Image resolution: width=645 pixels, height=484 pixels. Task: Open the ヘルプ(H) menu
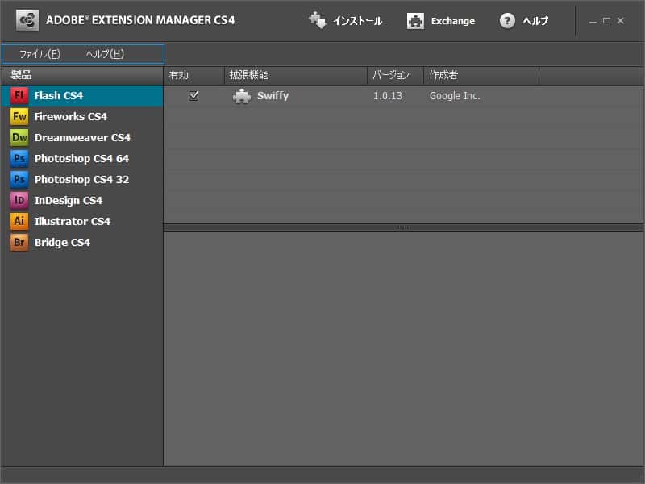tap(105, 54)
